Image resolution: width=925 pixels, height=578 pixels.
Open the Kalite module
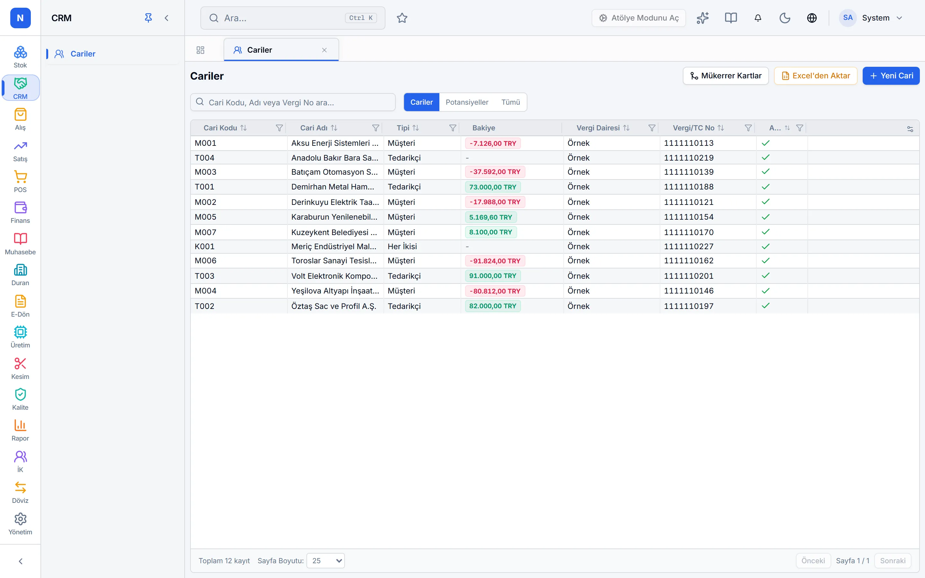(20, 399)
